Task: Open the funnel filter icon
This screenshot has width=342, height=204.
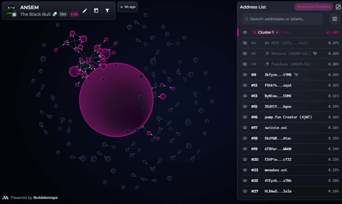Action: pos(107,11)
